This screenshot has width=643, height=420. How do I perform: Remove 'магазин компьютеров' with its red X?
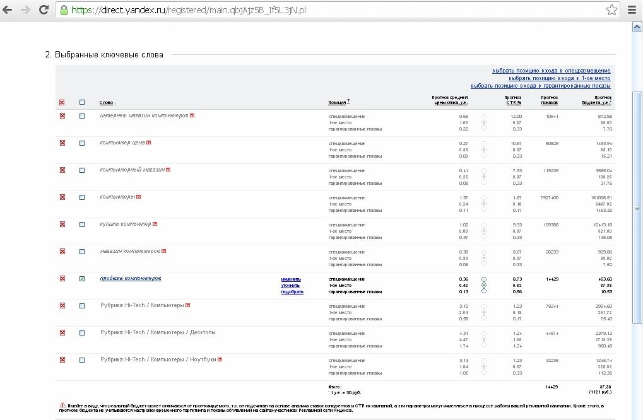[x=62, y=251]
